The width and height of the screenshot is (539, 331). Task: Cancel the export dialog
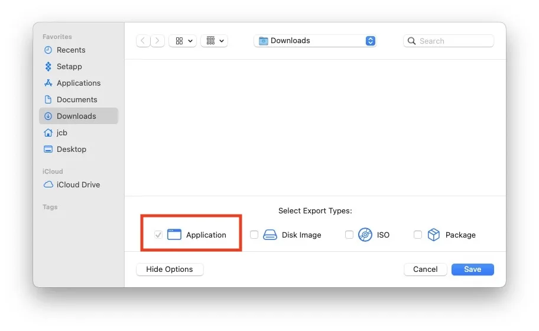[x=425, y=269]
